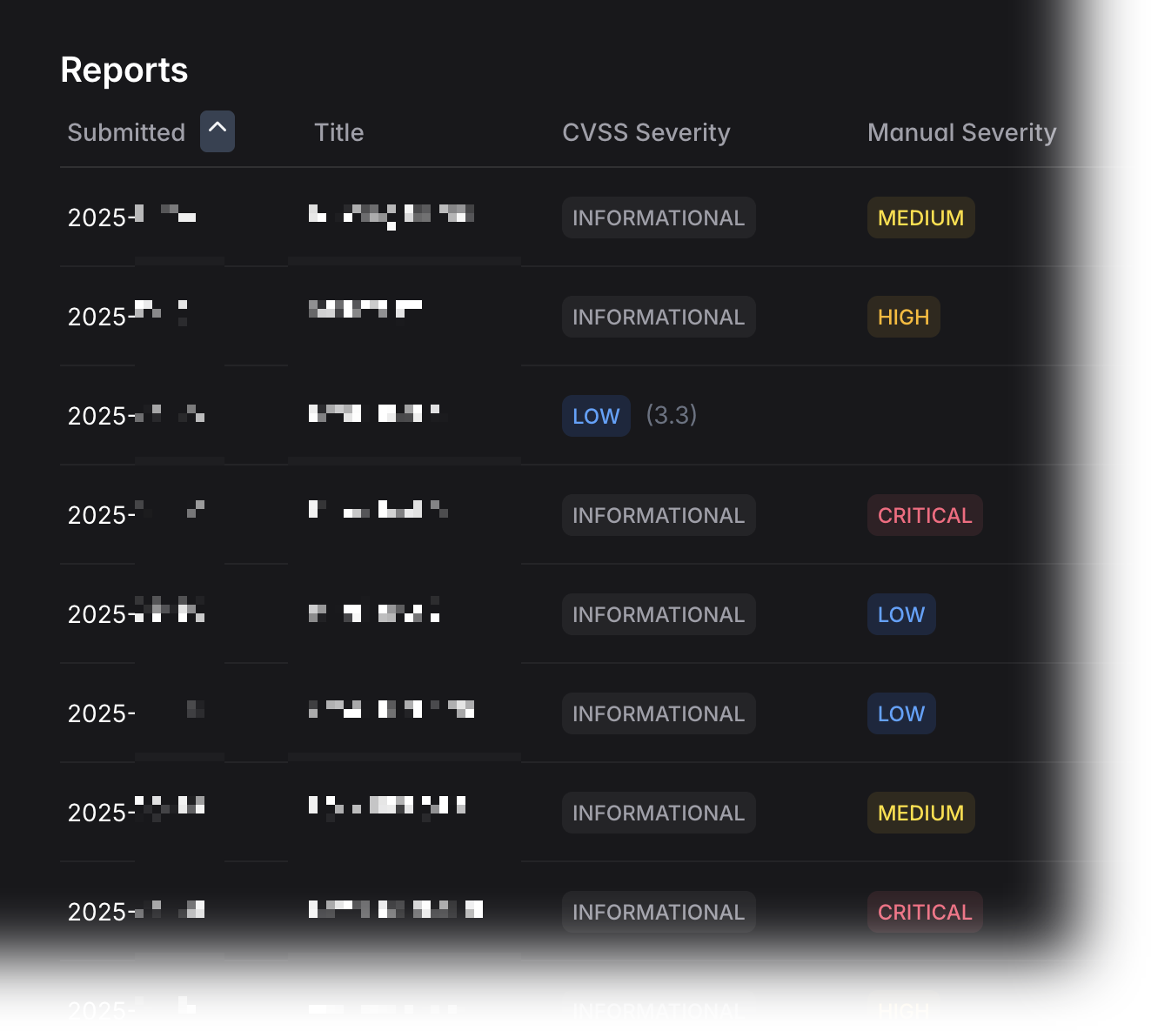The height and width of the screenshot is (1031, 1151).
Task: Click the (3.3) CVSS score
Action: pos(671,415)
